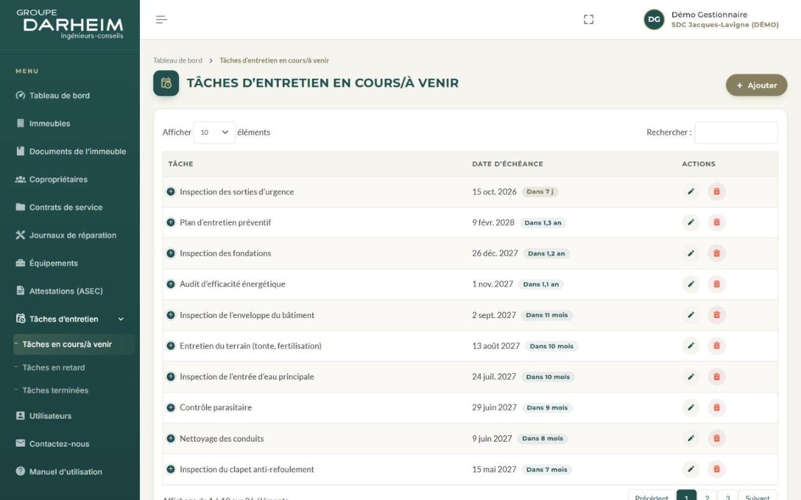The height and width of the screenshot is (500, 801).
Task: Open Tableau de bord in the sidebar
Action: coord(60,96)
